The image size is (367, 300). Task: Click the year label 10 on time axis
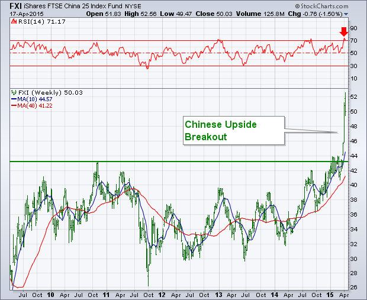click(x=50, y=295)
